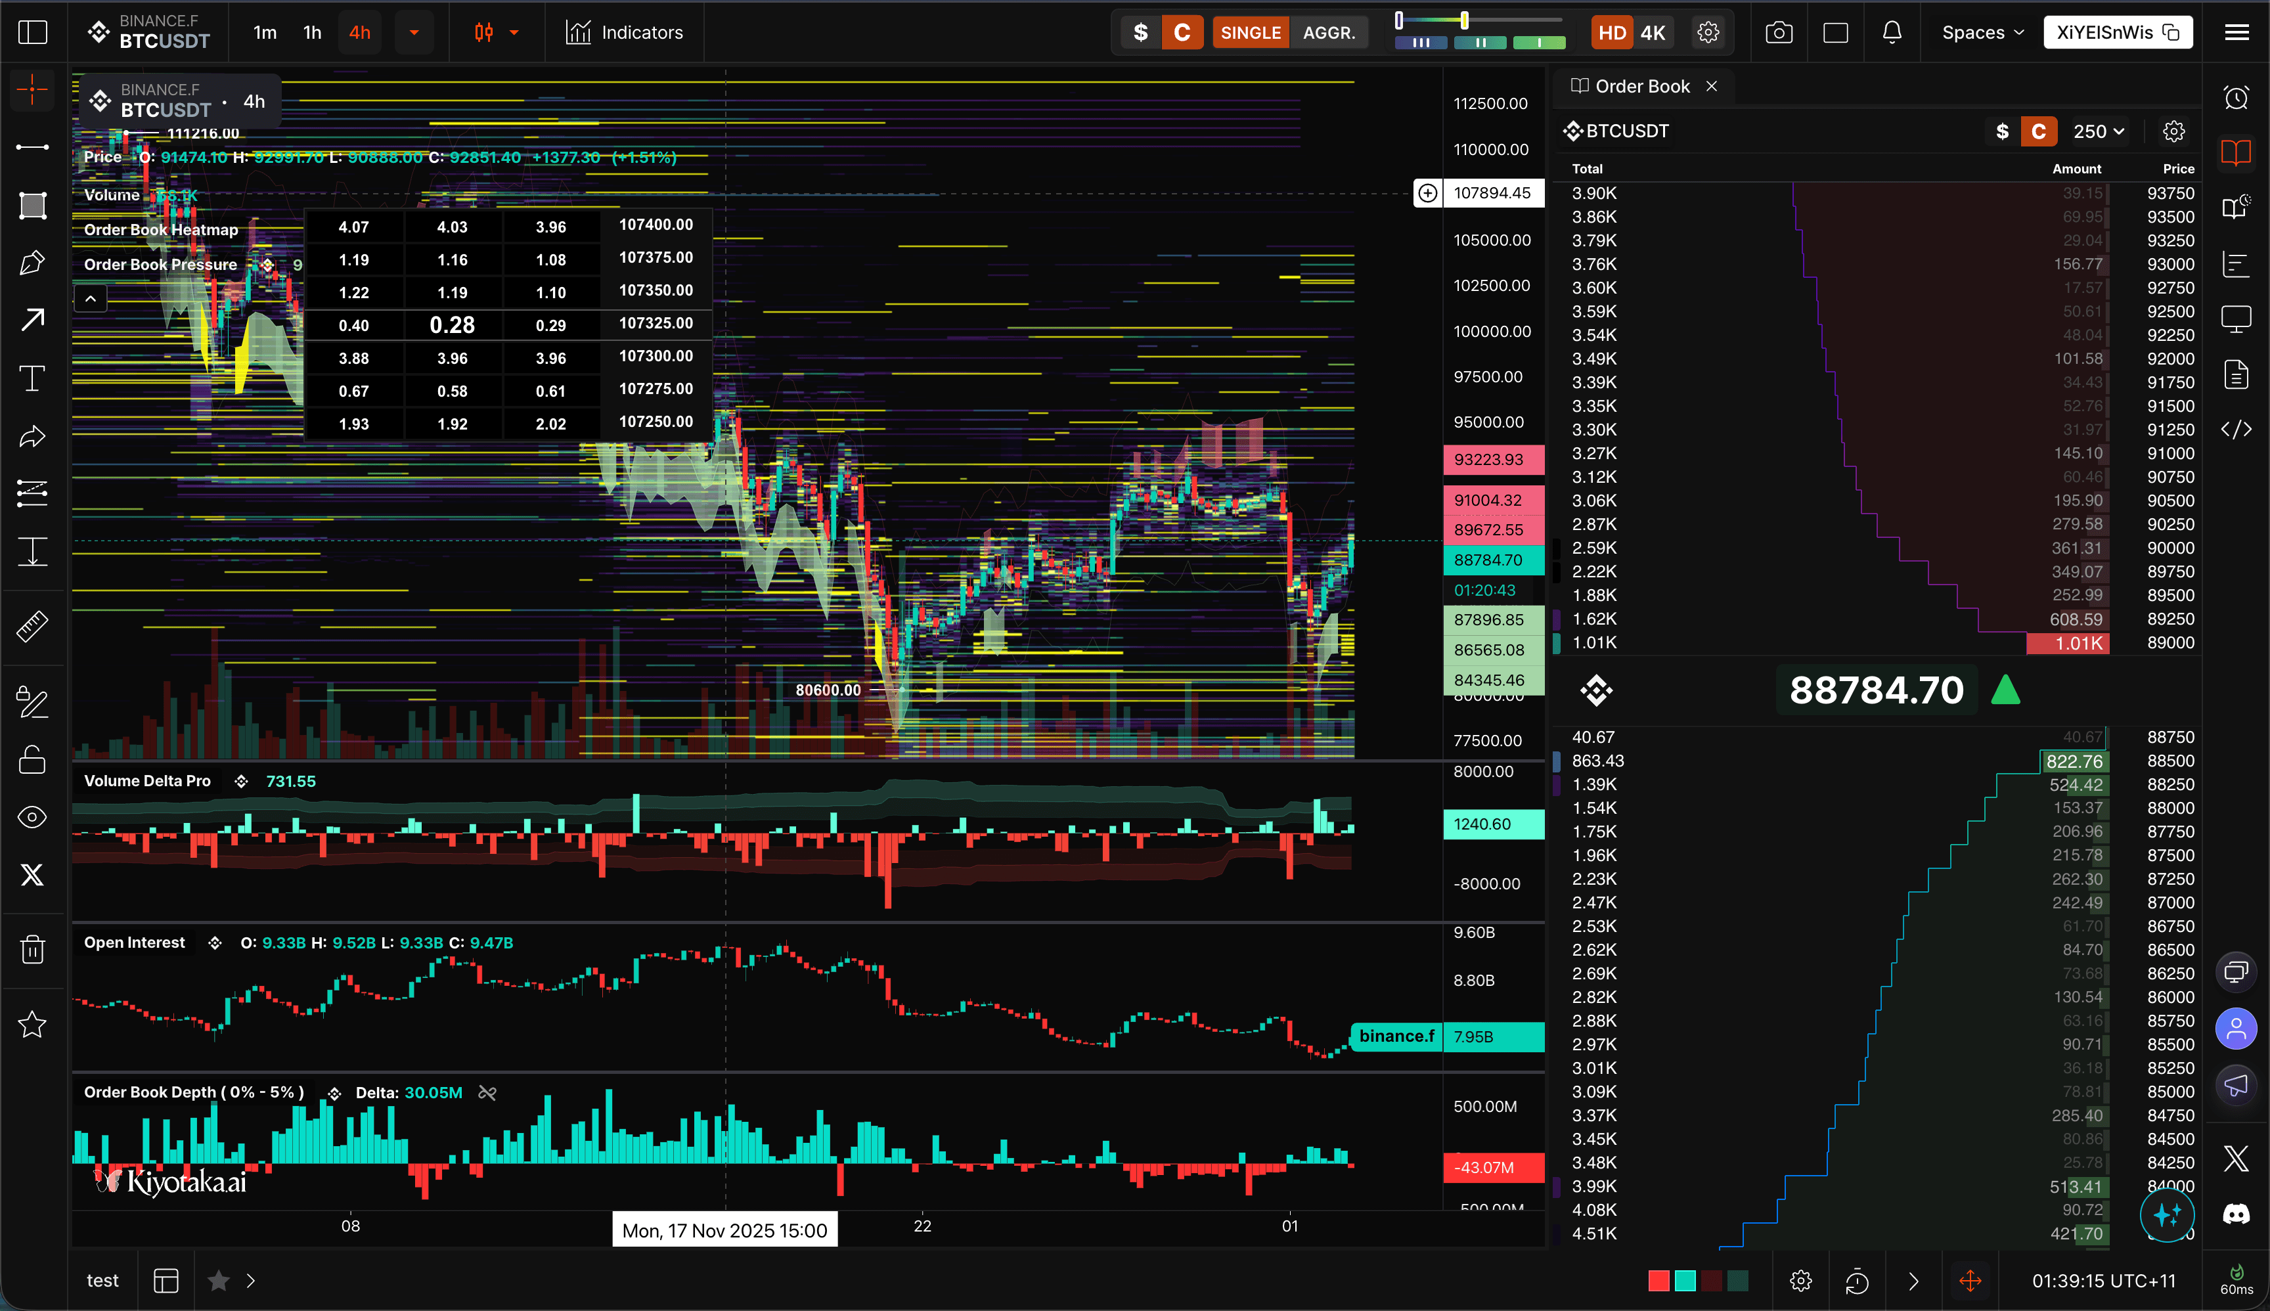Switch Order Book panel to dollar denomination

point(2001,131)
